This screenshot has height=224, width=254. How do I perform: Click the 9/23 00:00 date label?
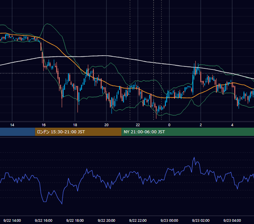[x=169, y=220]
